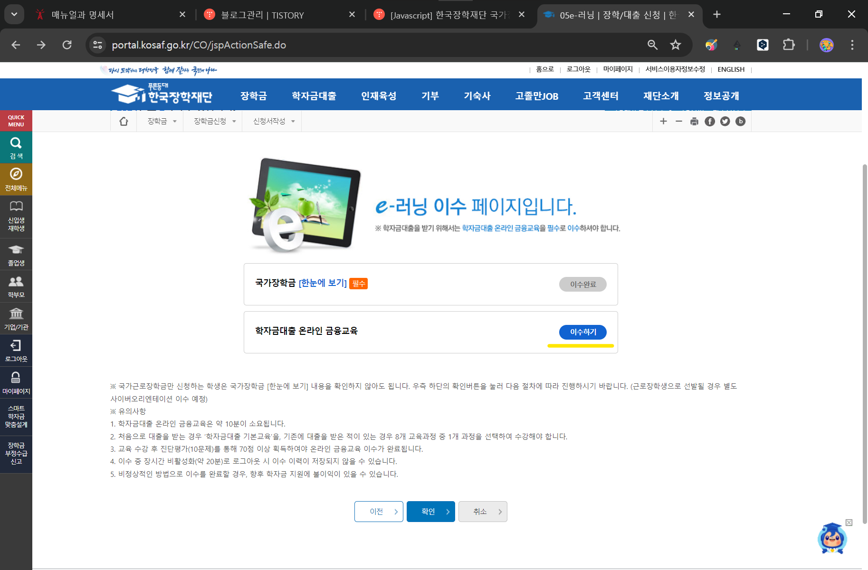Screen dimensions: 868x570
Task: Open the 기숙사 main menu
Action: tap(477, 95)
